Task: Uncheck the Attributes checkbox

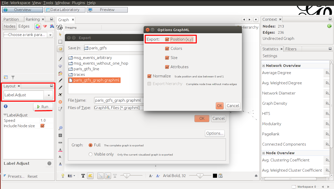Action: 167,67
